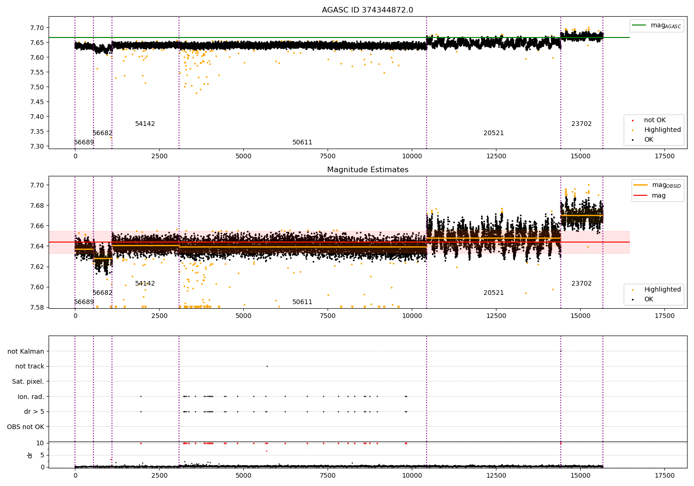
Task: Click the 'Sat. pixel.' flag row label
Action: coord(28,382)
